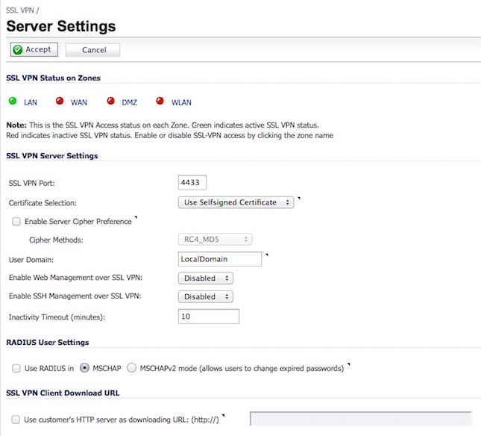Toggle SSL VPN access via WAN zone link
Screen dimensions: 481x436
pyautogui.click(x=79, y=102)
